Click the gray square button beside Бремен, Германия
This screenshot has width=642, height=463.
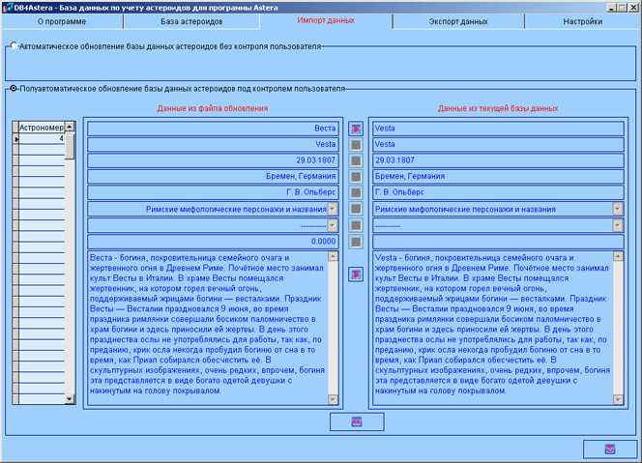tap(356, 177)
